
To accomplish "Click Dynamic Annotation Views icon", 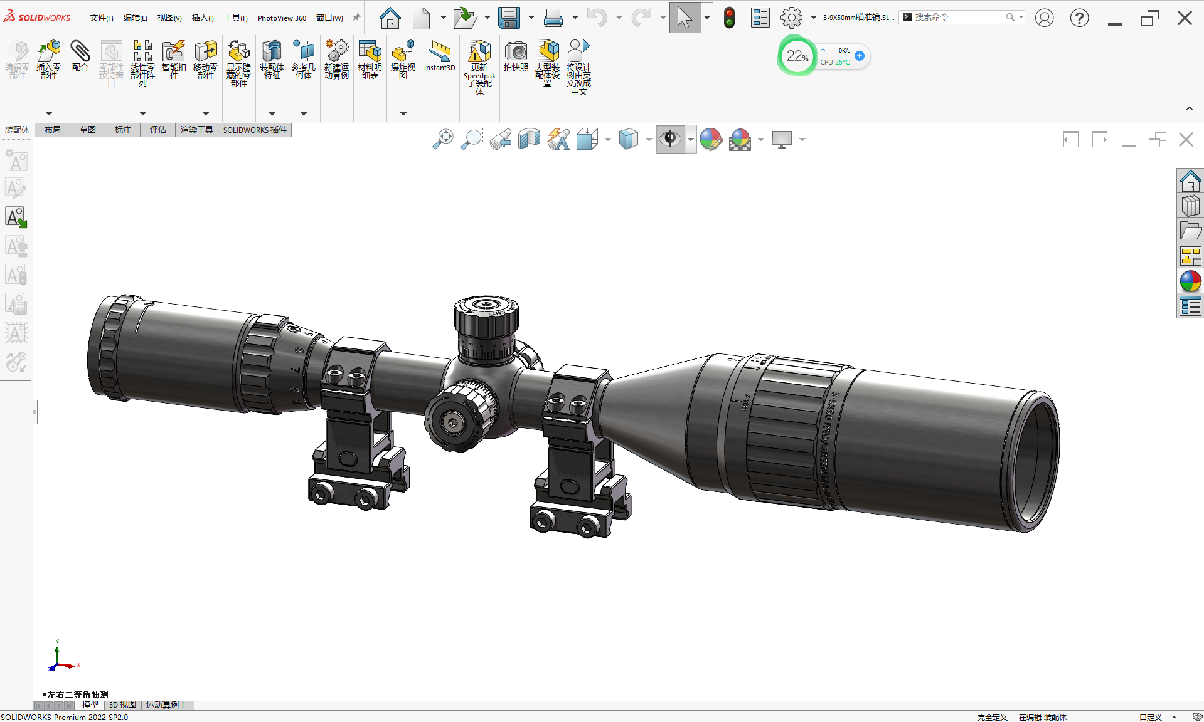I will tap(558, 139).
